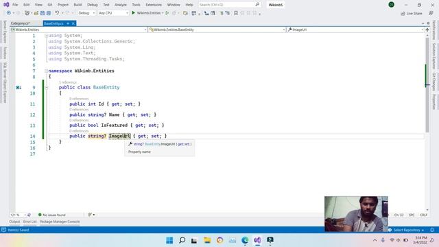Viewport: 439px width, 247px height.
Task: Open the Debug configuration dropdown
Action: tap(86, 13)
